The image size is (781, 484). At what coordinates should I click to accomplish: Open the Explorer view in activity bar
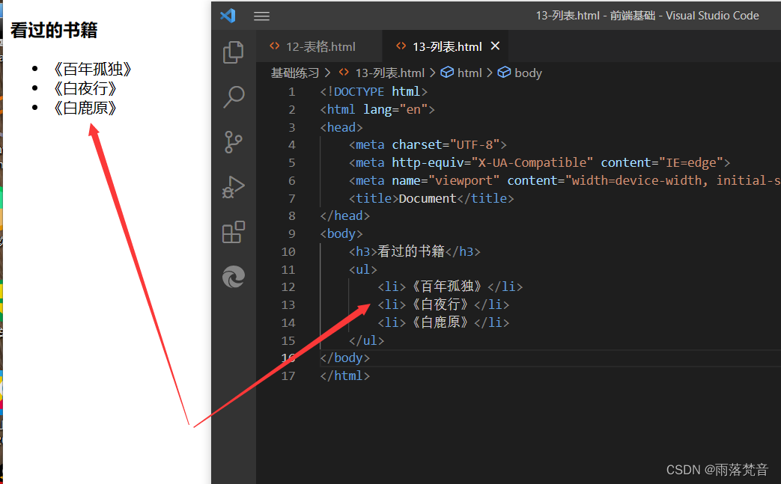click(x=233, y=52)
